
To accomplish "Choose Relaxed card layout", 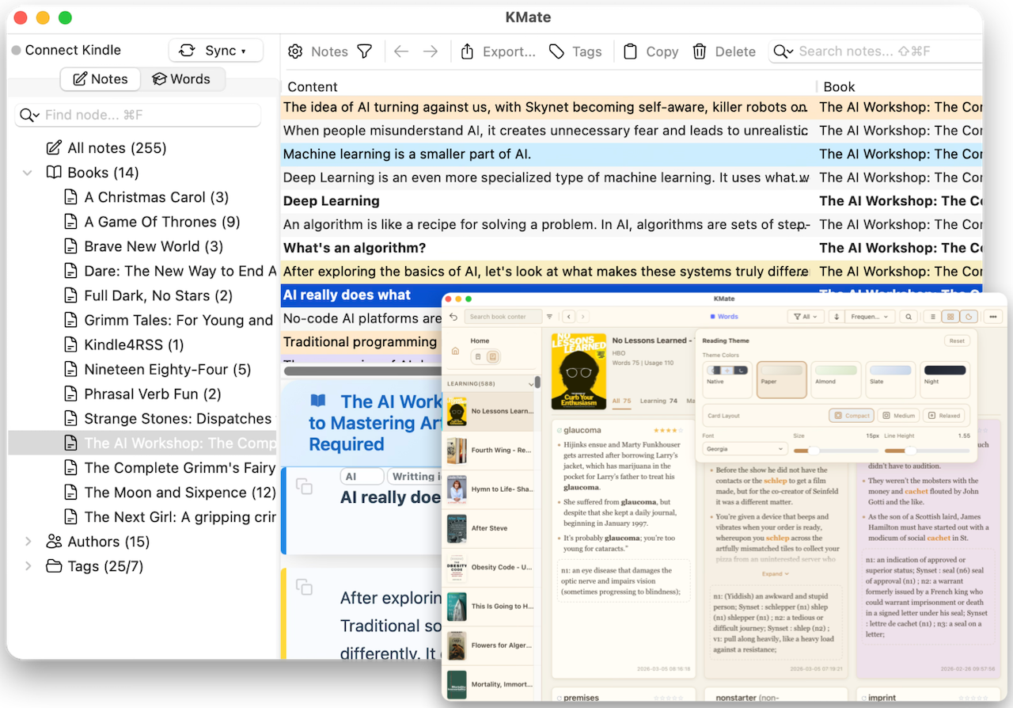I will [x=944, y=416].
